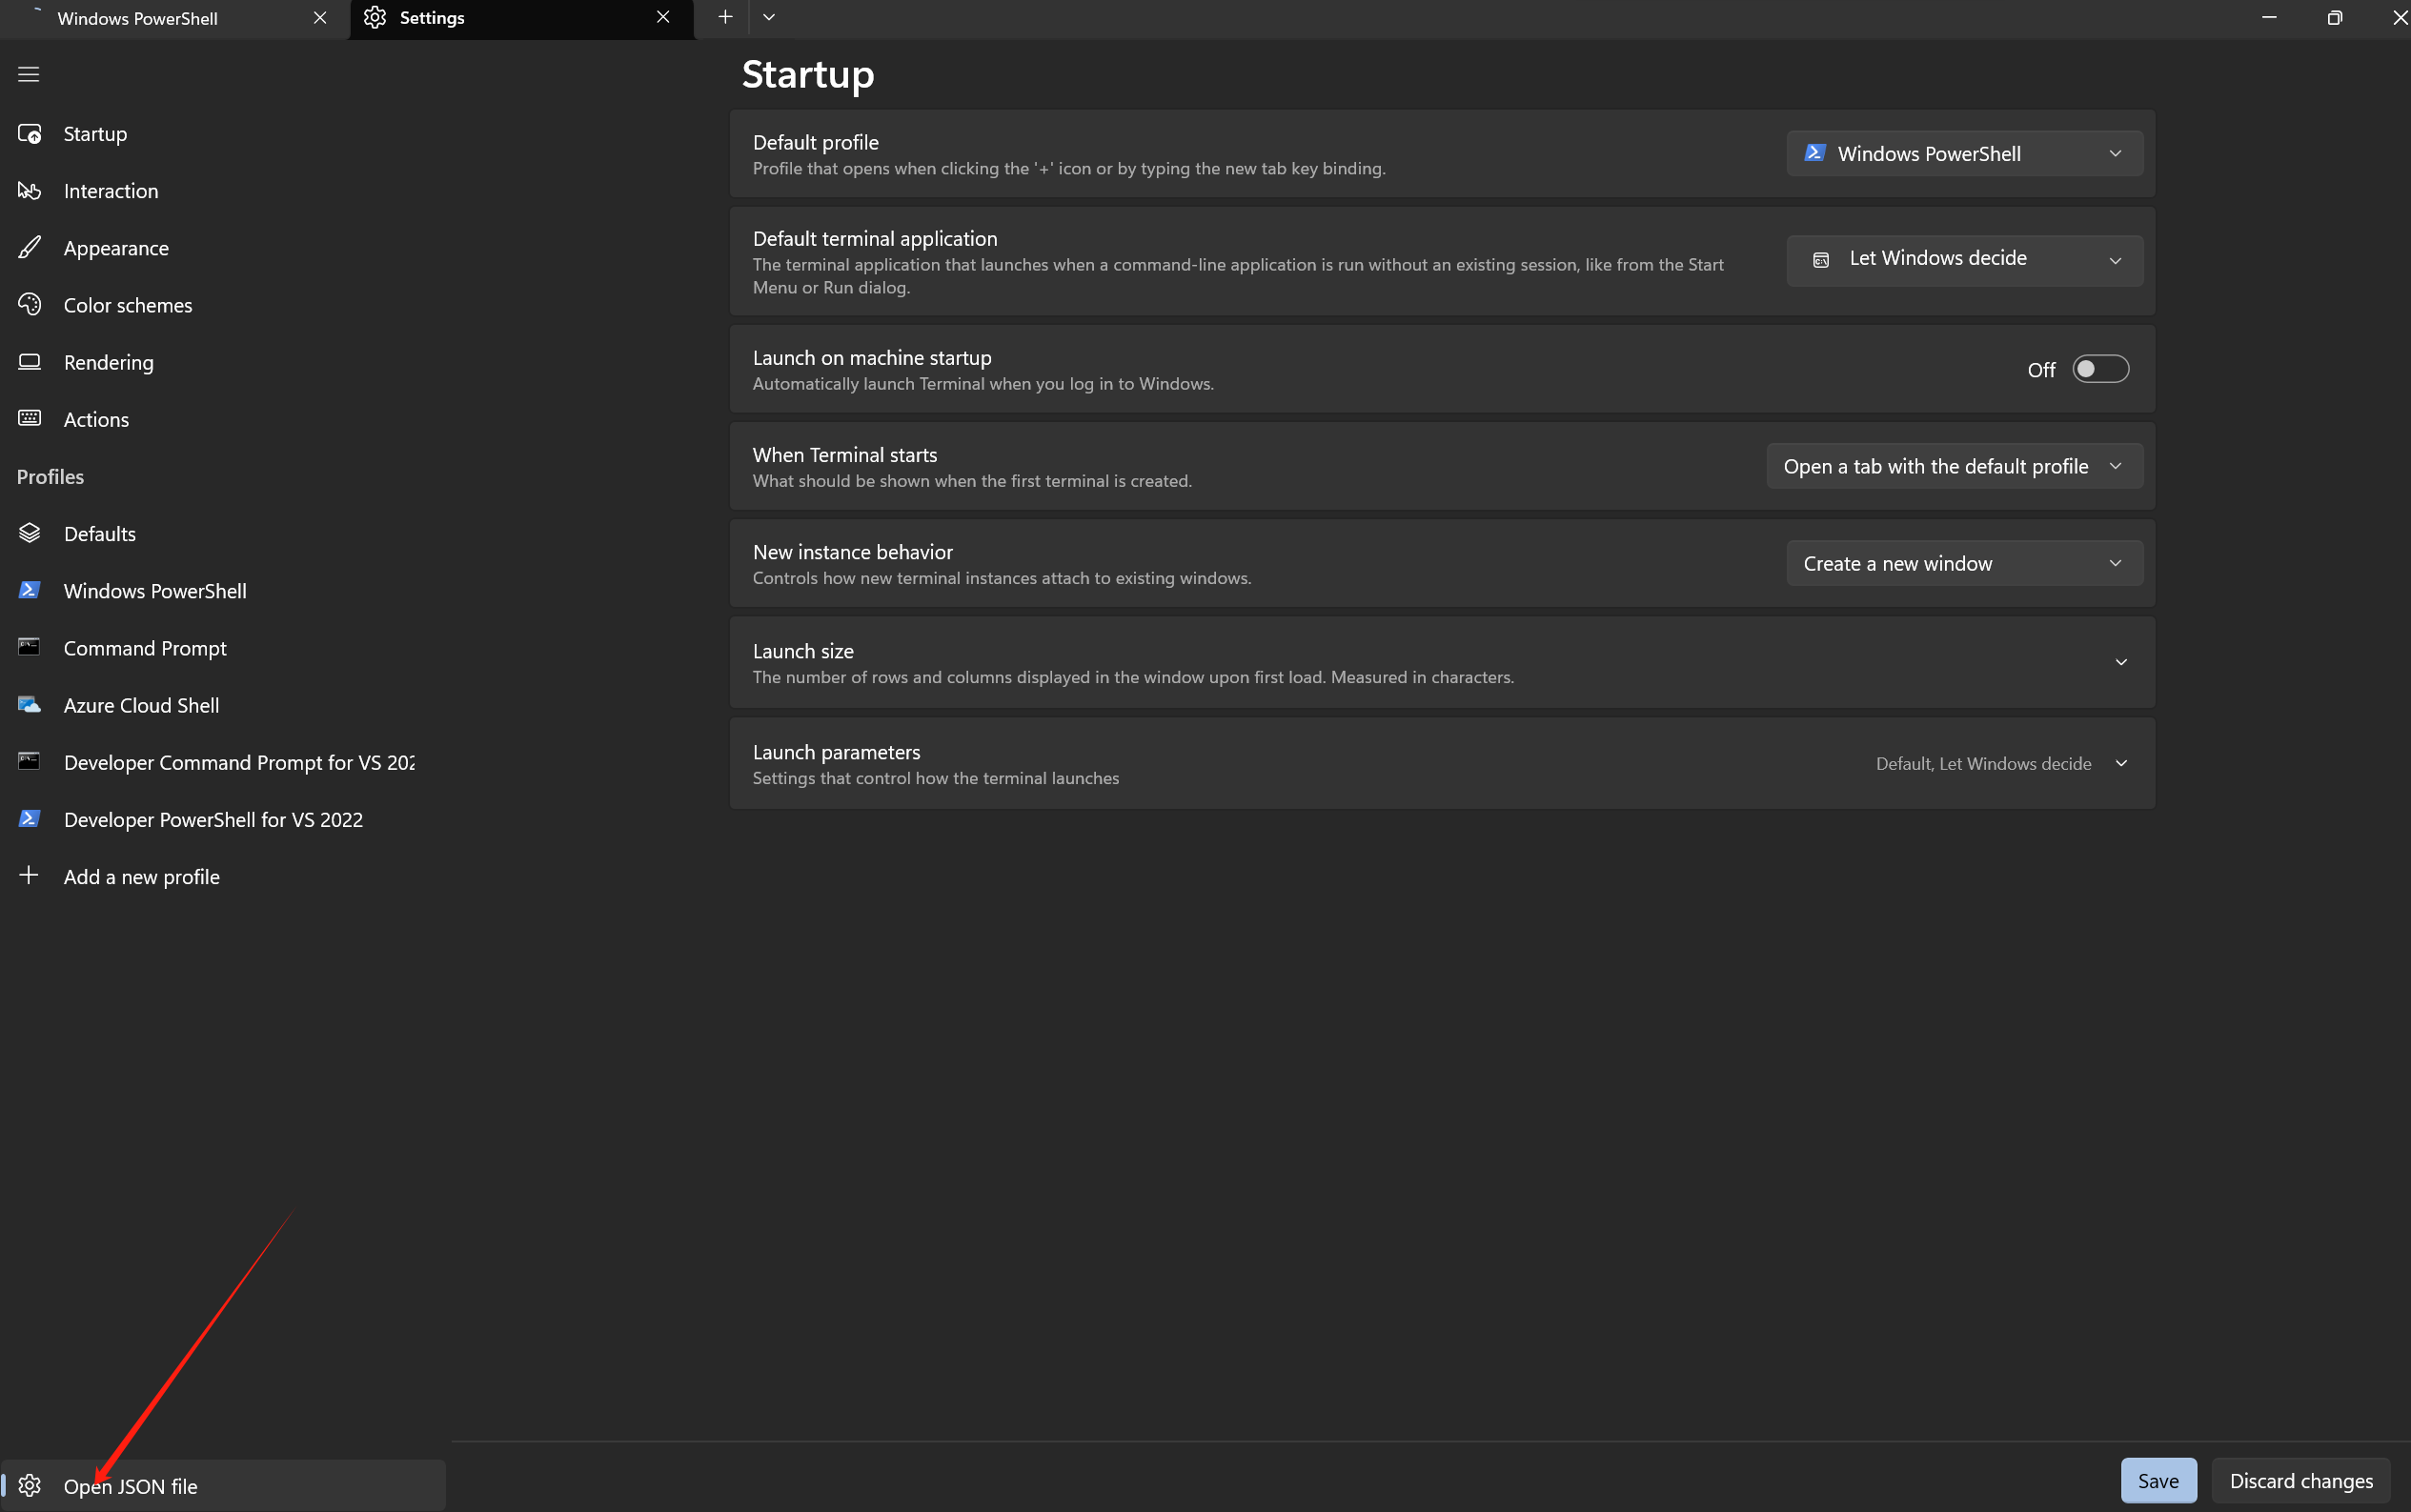2411x1512 pixels.
Task: Open the hamburger navigation menu
Action: (x=28, y=74)
